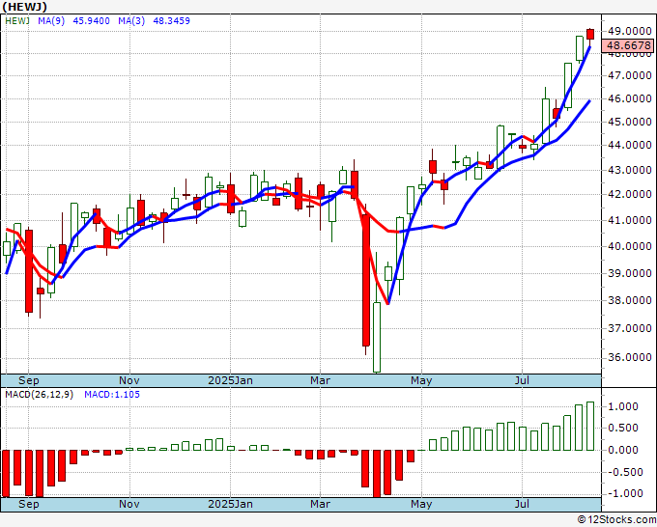Image resolution: width=657 pixels, height=527 pixels.
Task: Click the latest red candlestick near 49
Action: (x=590, y=35)
